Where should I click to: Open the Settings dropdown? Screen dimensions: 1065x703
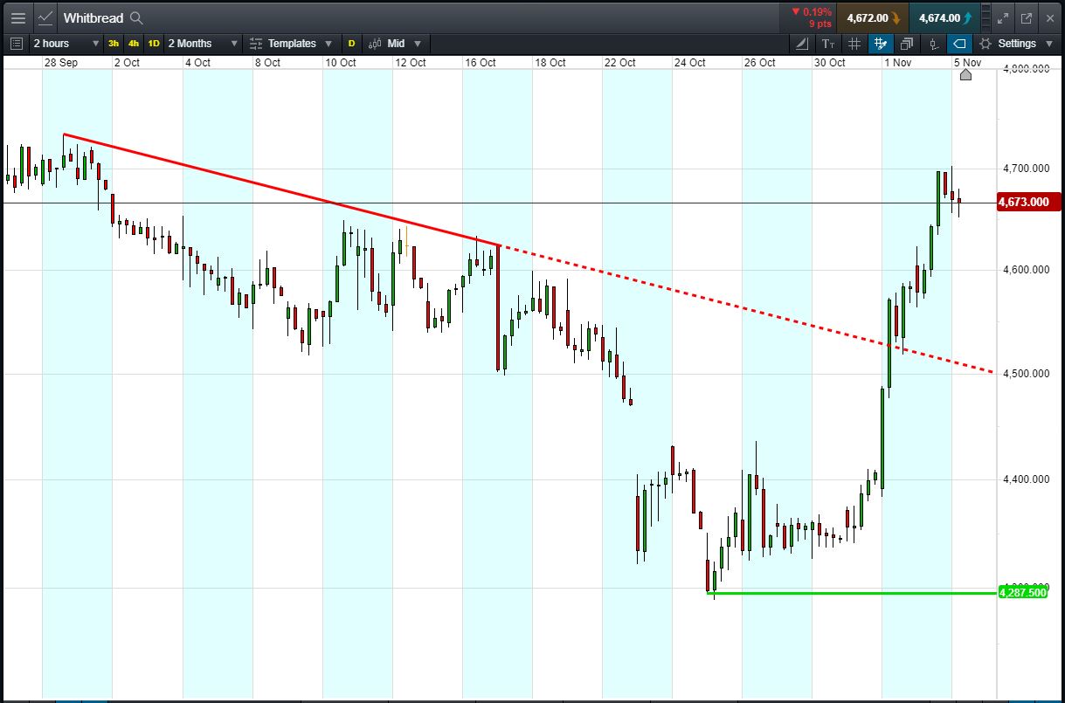click(1016, 44)
